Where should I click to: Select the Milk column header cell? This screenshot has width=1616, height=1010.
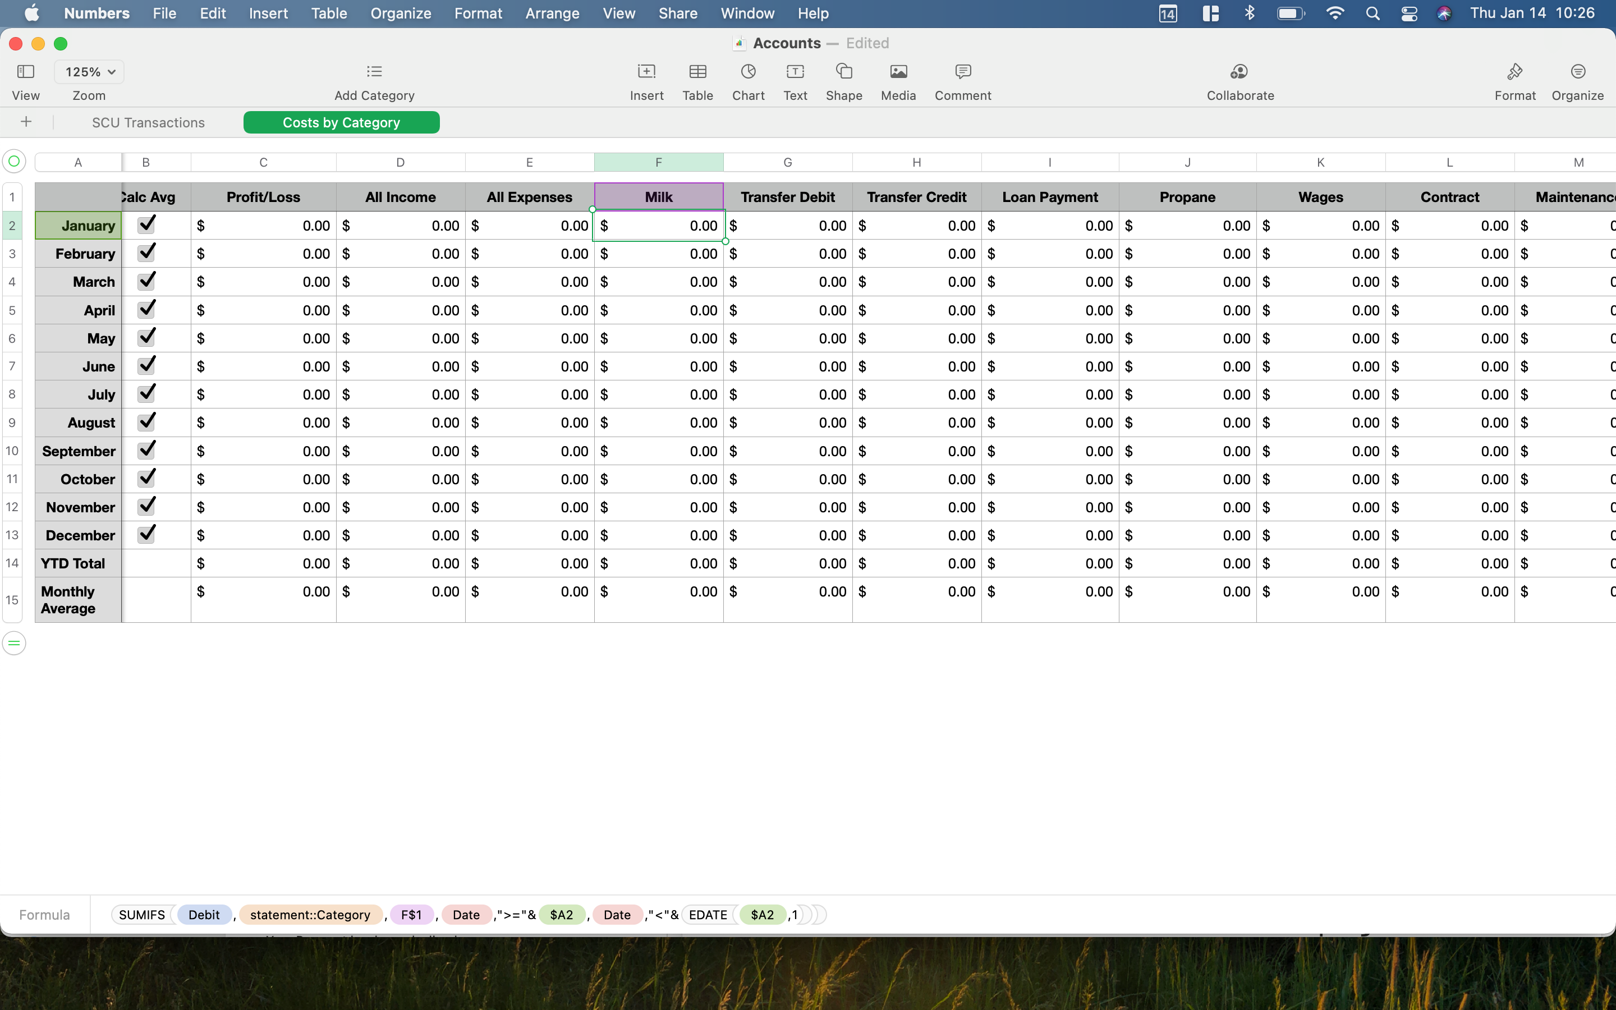(x=658, y=197)
